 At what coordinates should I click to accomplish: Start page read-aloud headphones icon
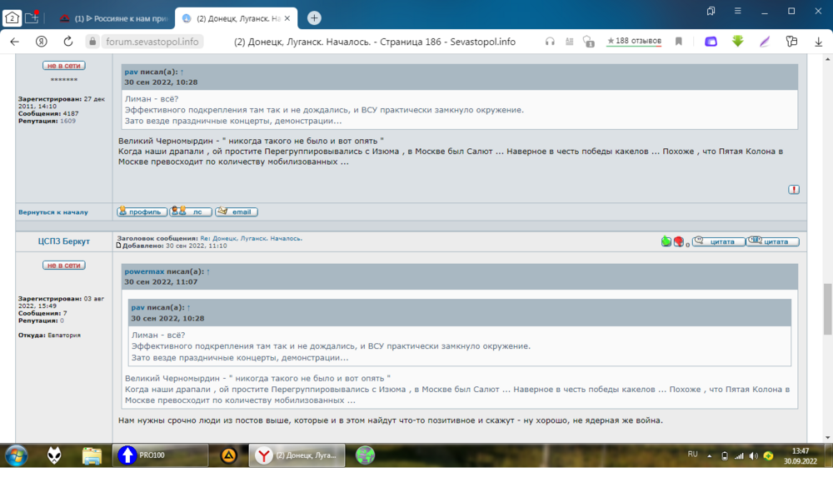pos(550,42)
